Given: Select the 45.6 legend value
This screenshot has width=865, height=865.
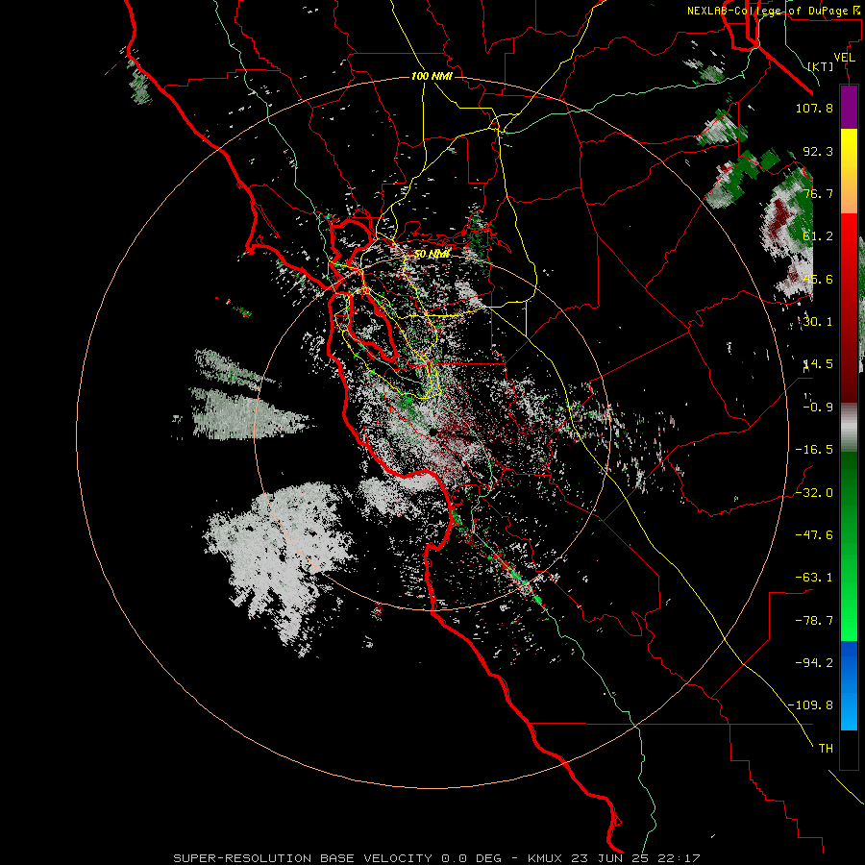Looking at the screenshot, I should click(818, 279).
